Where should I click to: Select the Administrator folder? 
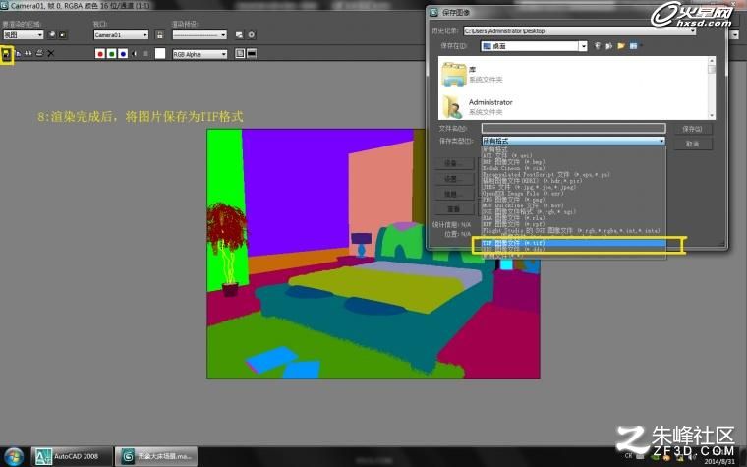click(477, 107)
